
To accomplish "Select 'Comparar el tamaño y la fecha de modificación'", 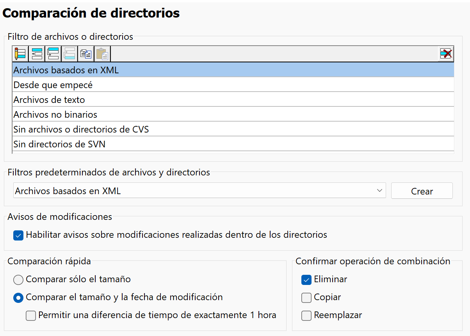I will [18, 297].
